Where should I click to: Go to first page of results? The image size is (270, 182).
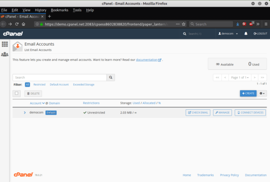tap(217, 78)
